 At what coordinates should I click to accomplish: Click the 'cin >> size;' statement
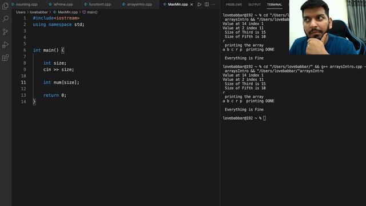pos(58,70)
